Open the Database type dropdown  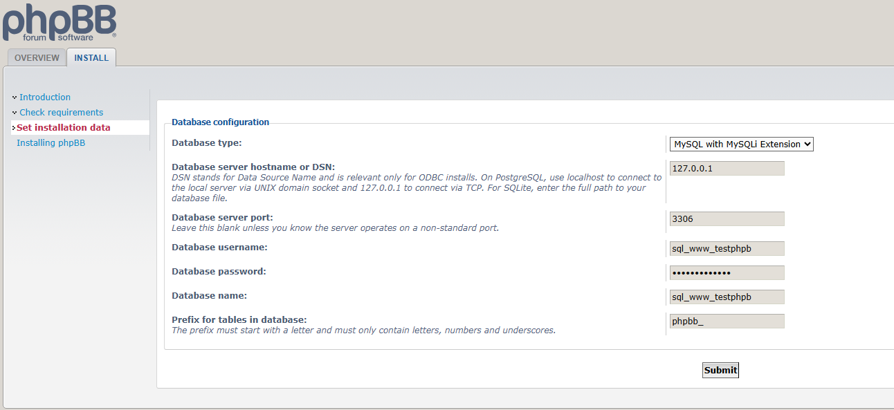741,144
